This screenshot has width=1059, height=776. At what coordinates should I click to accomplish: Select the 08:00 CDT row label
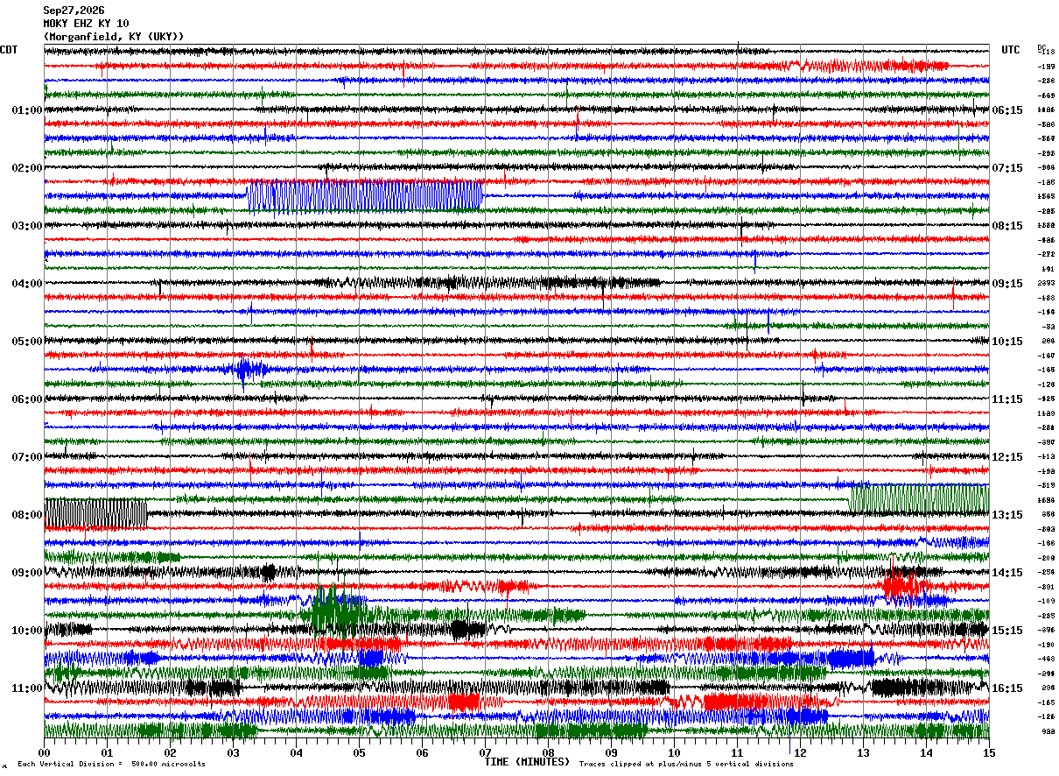coord(27,514)
